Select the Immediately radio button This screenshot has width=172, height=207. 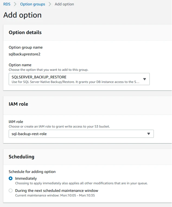pyautogui.click(x=11, y=178)
